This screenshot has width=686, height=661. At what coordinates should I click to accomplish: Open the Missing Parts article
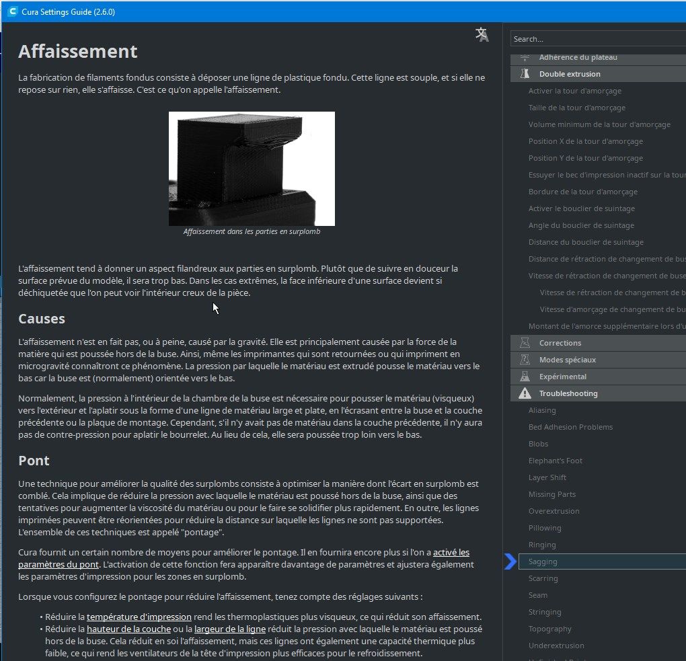coord(552,494)
